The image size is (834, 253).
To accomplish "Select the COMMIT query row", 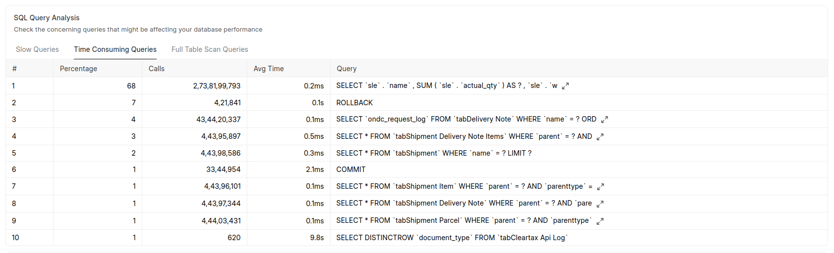I will 351,169.
